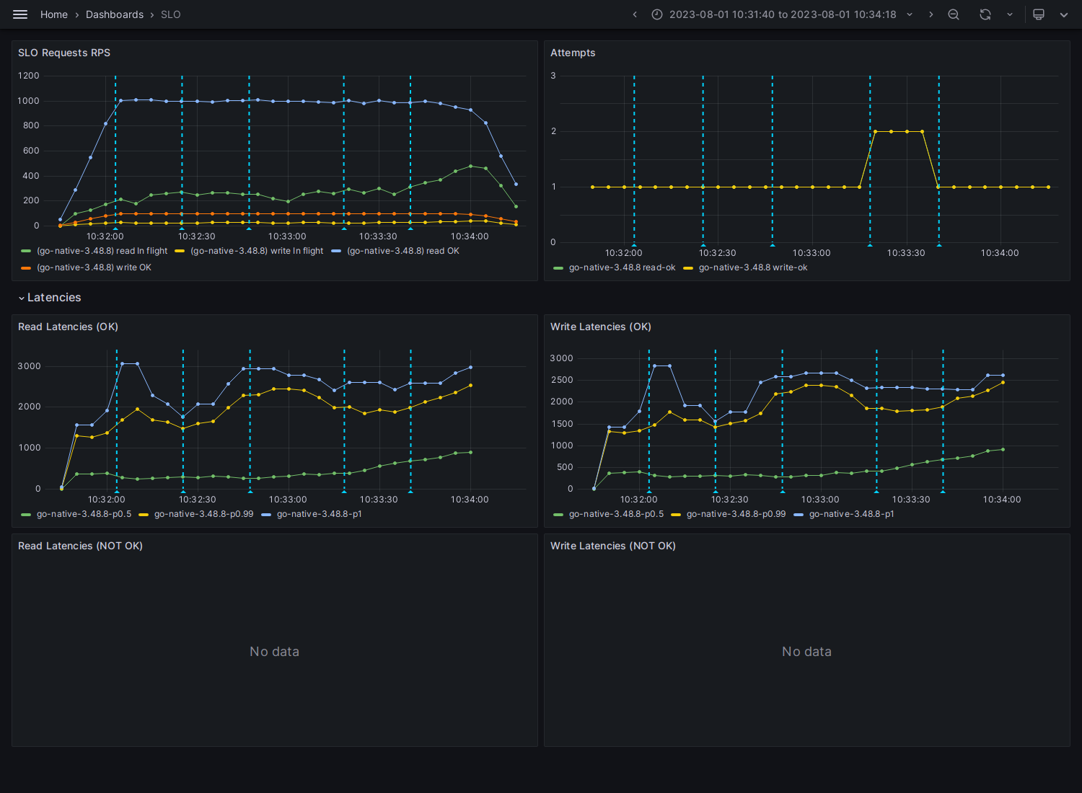
Task: Open Write Latencies (NOT OK) panel title
Action: (613, 546)
